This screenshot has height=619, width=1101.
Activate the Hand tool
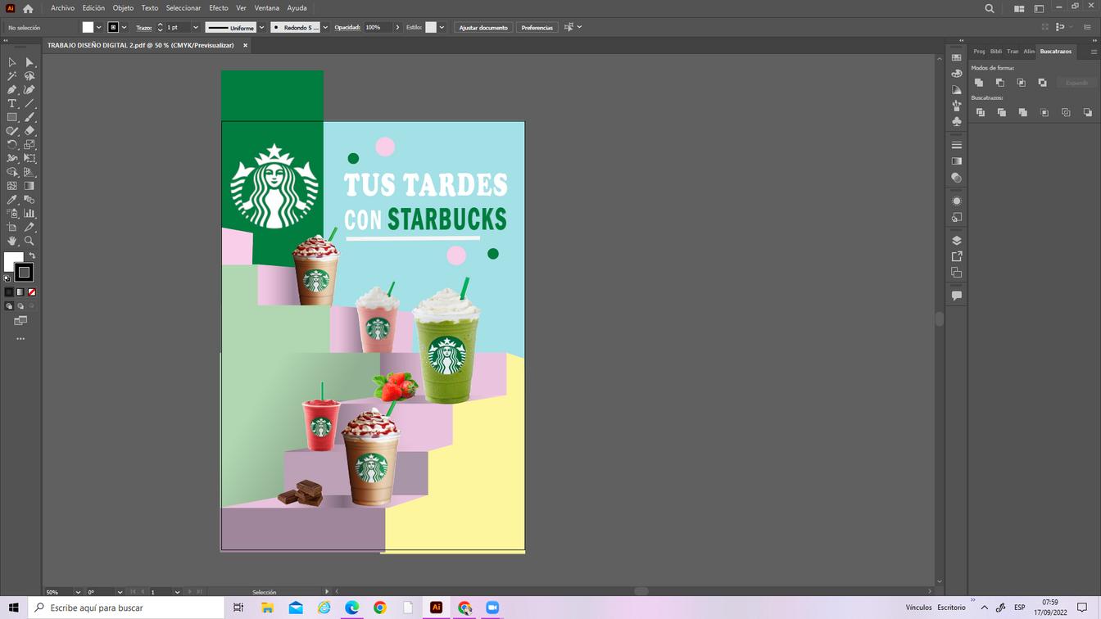[x=12, y=241]
